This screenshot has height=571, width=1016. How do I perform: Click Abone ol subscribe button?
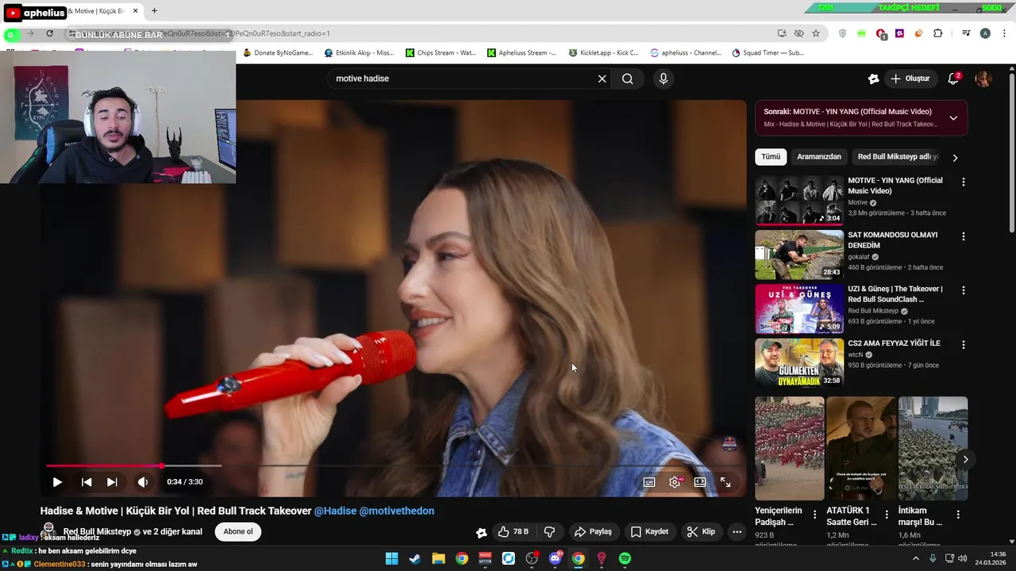[x=238, y=531]
